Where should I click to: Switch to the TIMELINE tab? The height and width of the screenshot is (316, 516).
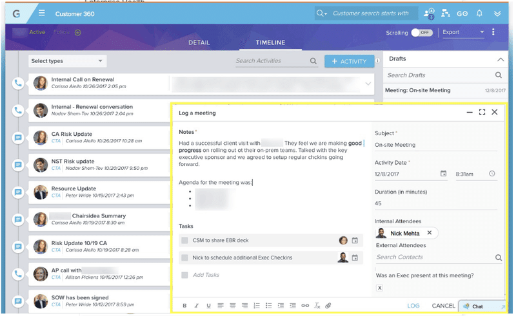pos(270,42)
